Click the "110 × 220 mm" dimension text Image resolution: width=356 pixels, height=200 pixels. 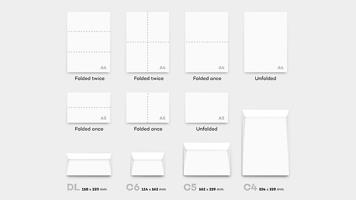[94, 189]
